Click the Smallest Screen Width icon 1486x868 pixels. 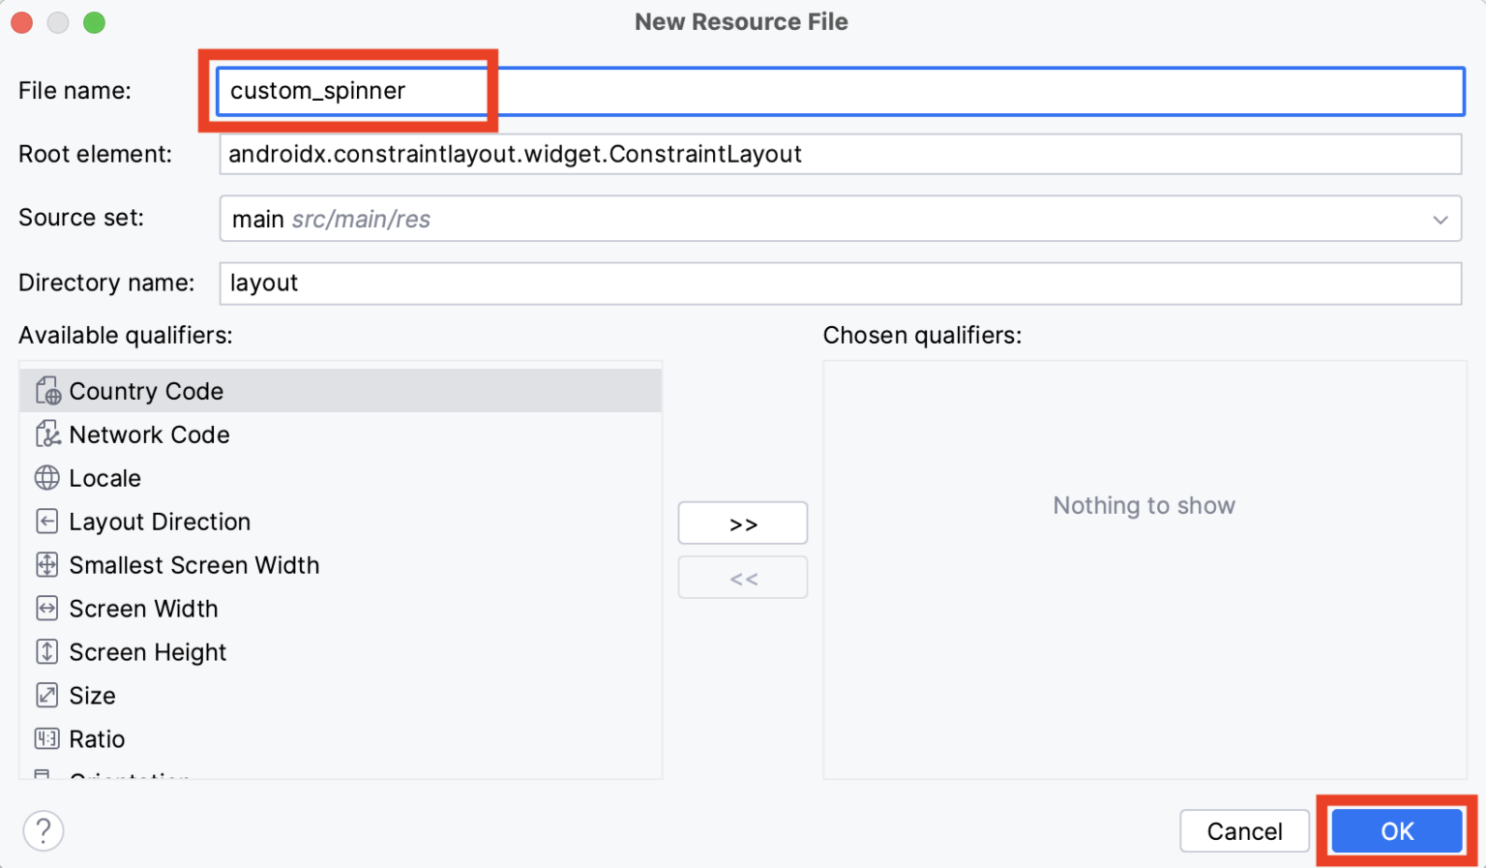tap(47, 565)
